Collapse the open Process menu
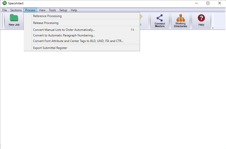 pyautogui.click(x=30, y=10)
